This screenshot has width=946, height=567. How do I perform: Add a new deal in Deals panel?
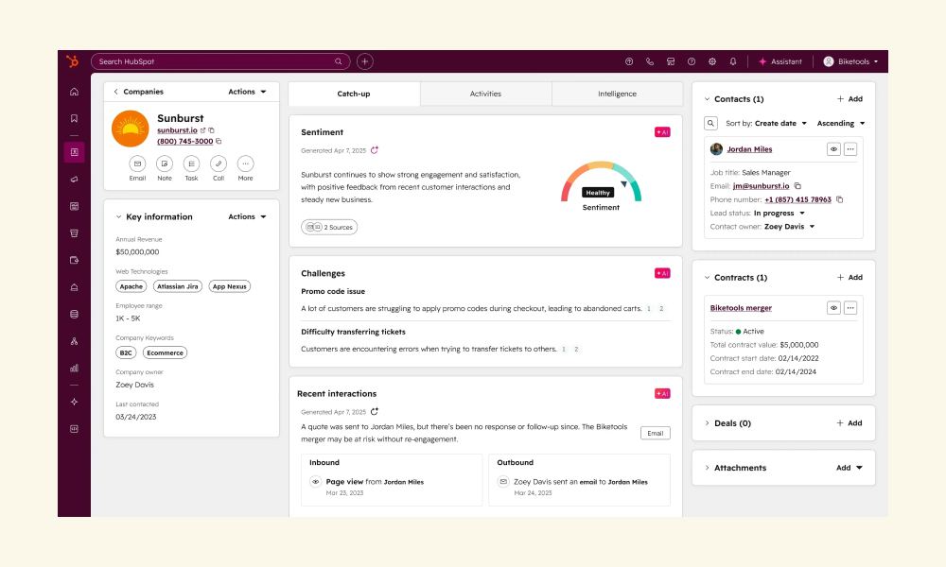pyautogui.click(x=850, y=423)
